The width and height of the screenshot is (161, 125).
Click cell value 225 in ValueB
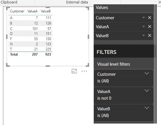[48, 49]
